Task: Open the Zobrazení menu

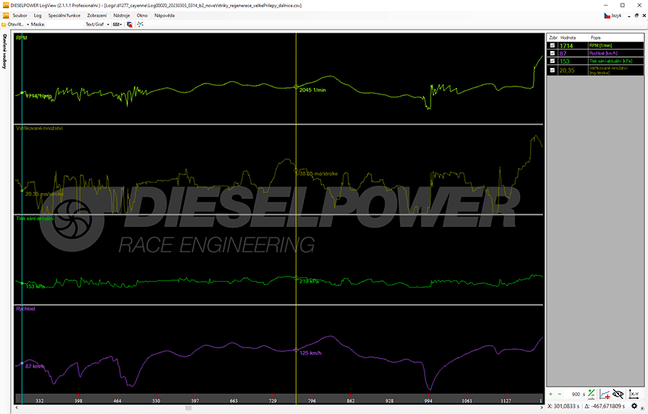Action: coord(97,16)
